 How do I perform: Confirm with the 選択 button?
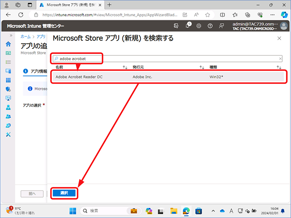pyautogui.click(x=64, y=193)
